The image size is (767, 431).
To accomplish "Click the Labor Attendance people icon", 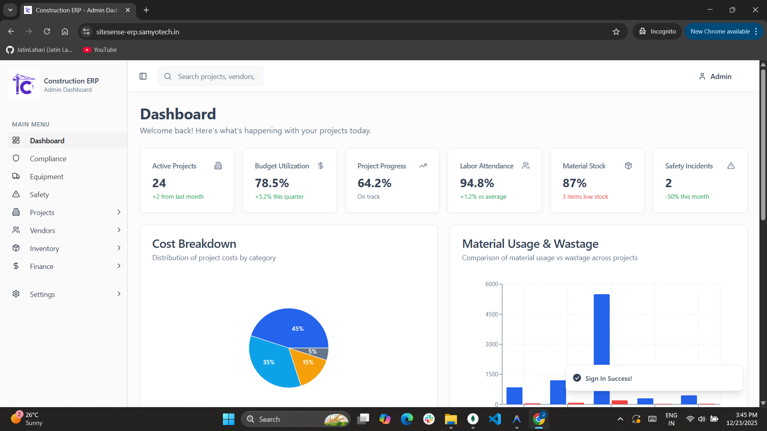I will [526, 166].
